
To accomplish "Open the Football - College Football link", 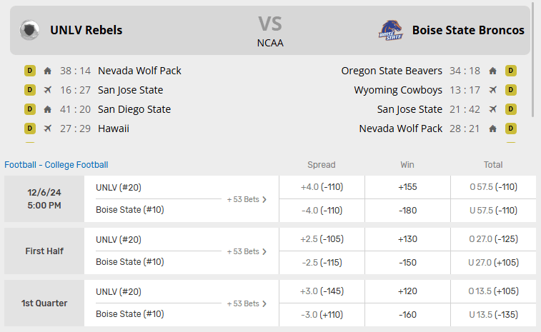I will pyautogui.click(x=56, y=165).
